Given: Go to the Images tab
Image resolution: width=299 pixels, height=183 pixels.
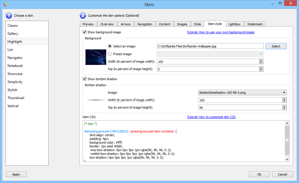Looking at the screenshot, I should 182,24.
